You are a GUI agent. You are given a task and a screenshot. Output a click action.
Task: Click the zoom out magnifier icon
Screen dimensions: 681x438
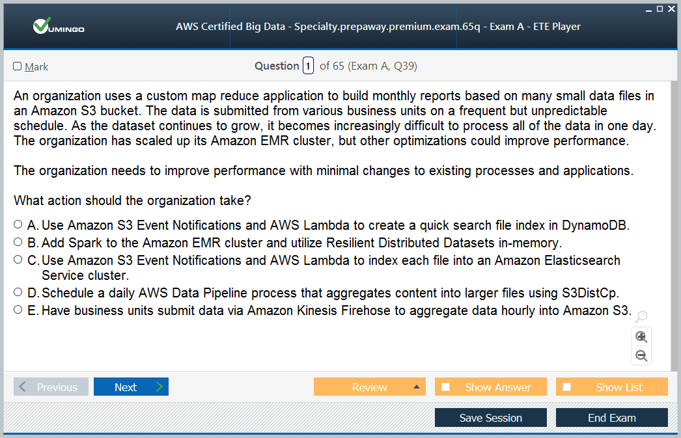tap(641, 355)
